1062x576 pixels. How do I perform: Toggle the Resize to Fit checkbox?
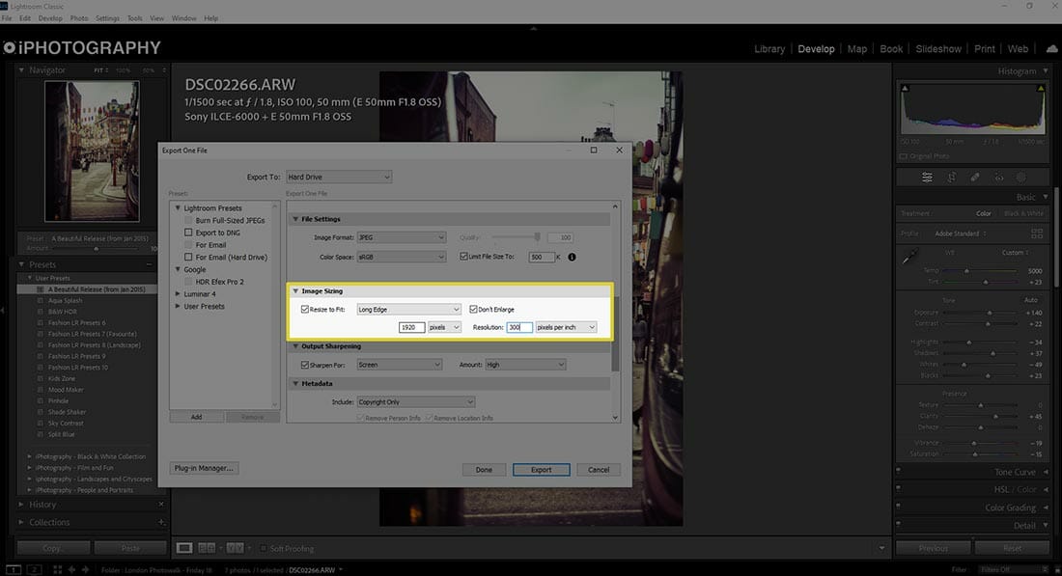(x=305, y=310)
